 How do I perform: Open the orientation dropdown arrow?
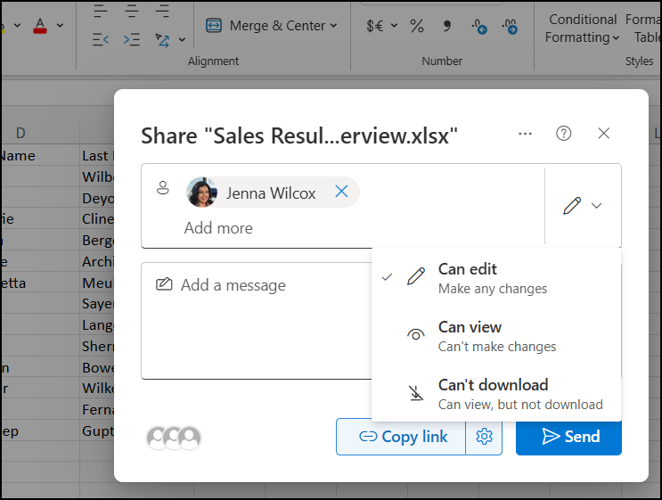[182, 40]
